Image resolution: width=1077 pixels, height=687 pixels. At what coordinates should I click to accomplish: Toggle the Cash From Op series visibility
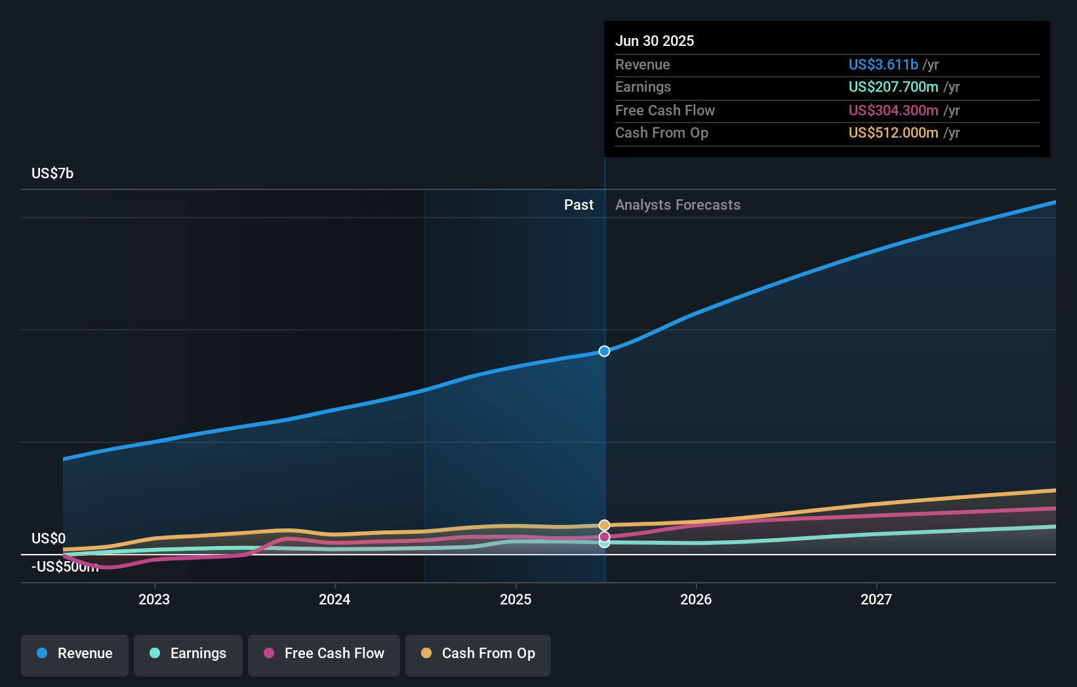tap(478, 654)
